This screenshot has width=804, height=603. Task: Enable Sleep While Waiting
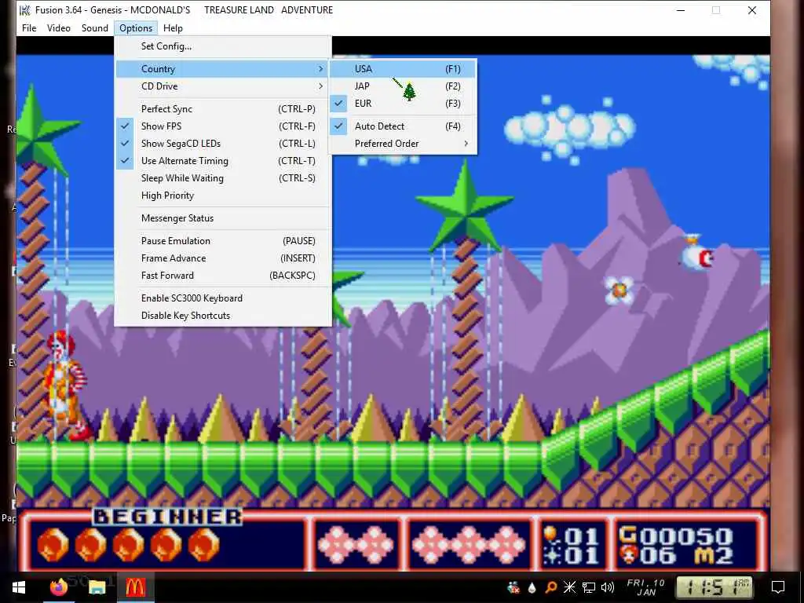click(223, 178)
